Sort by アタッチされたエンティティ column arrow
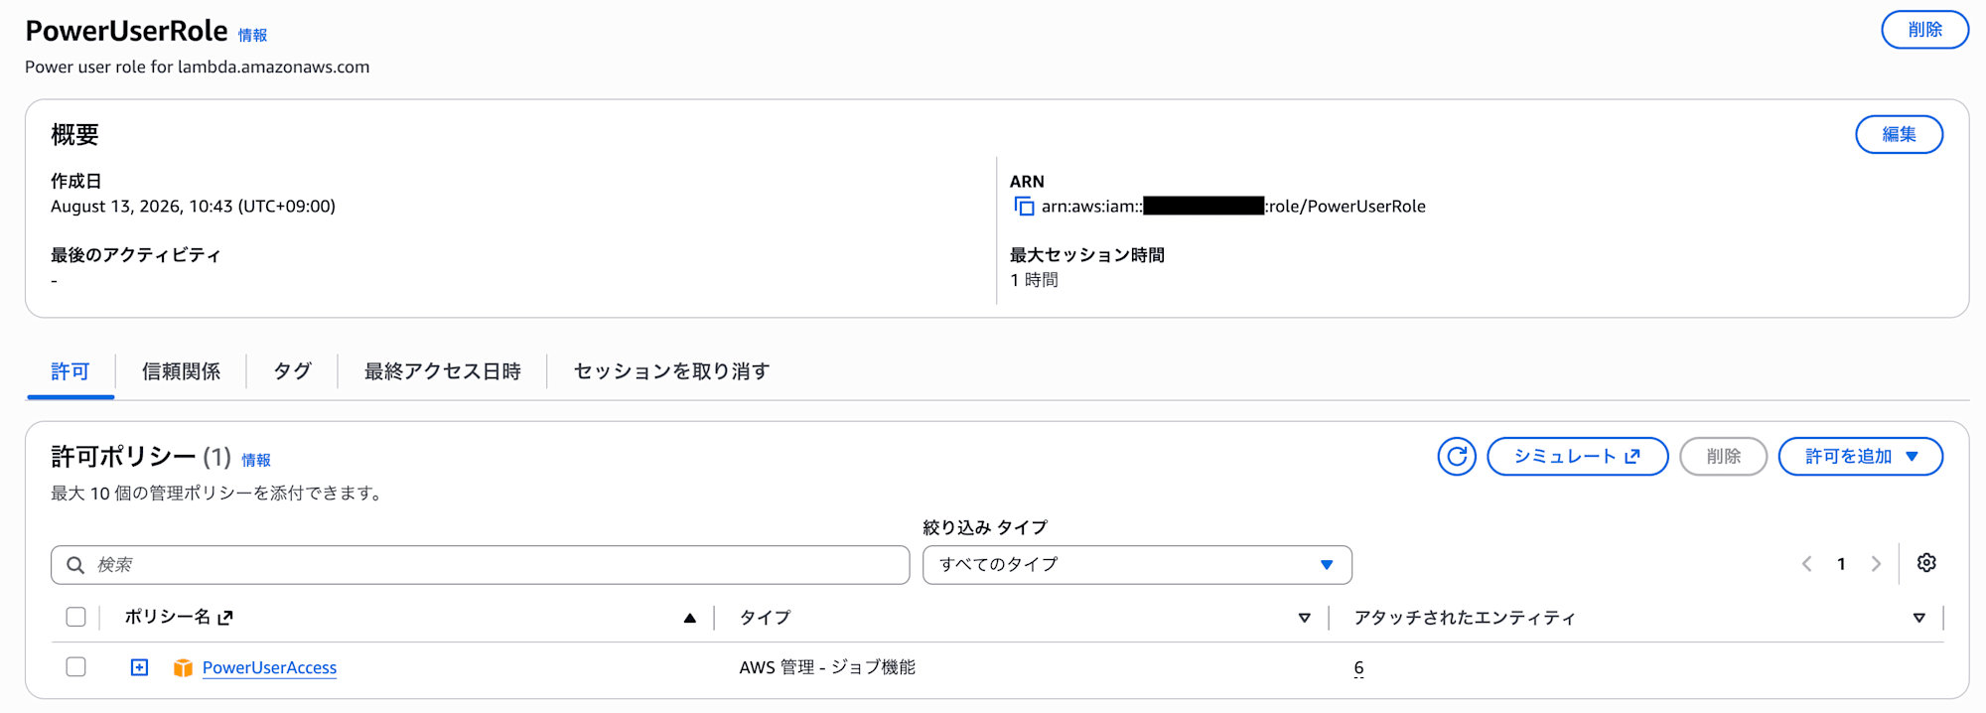 [1918, 618]
